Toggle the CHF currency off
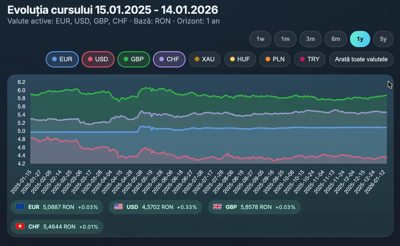This screenshot has height=246, width=400. pos(169,59)
